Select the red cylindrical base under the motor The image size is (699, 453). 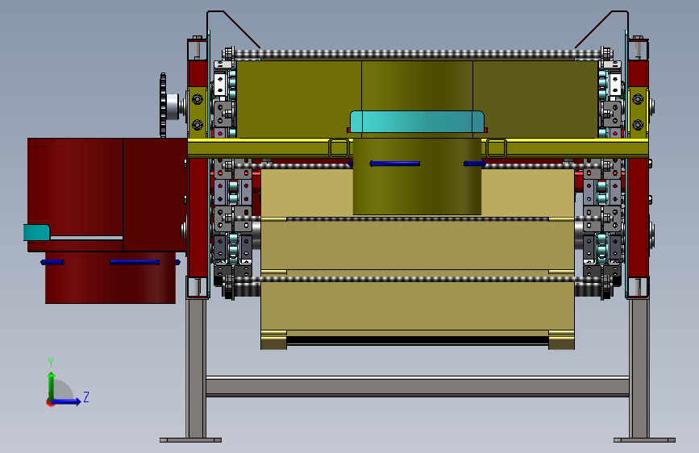(110, 278)
